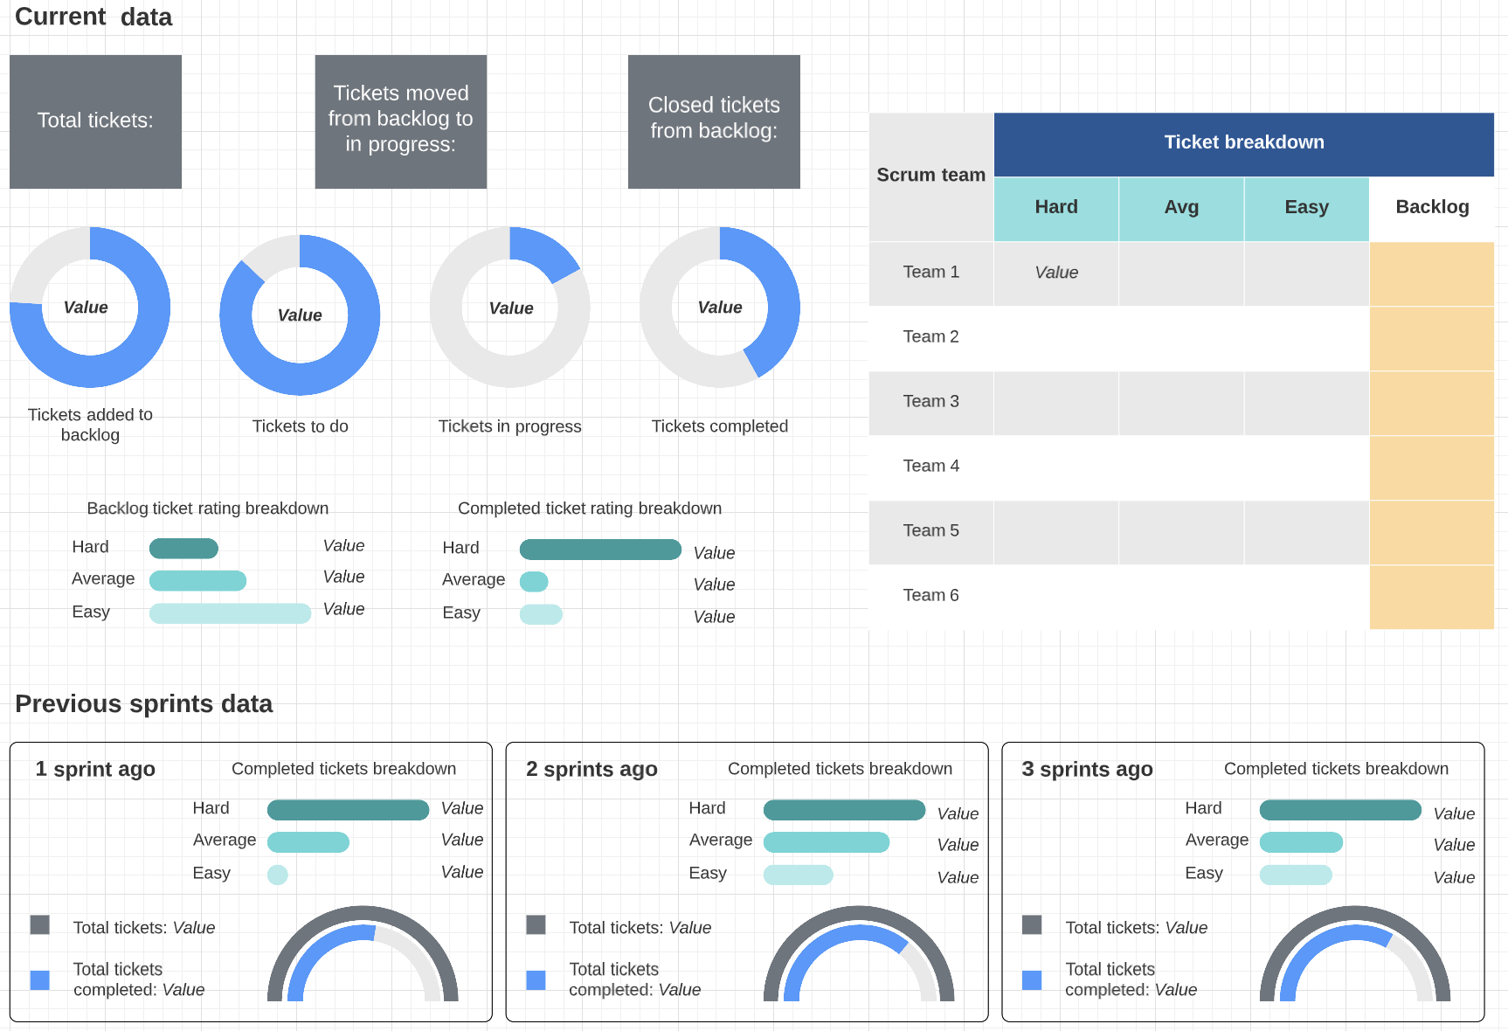This screenshot has width=1508, height=1031.
Task: Click the Team 1 Hard 'Value' cell
Action: [x=1056, y=273]
